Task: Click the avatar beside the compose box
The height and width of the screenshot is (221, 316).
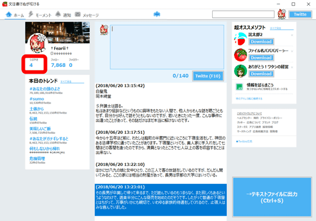Action: [104, 30]
